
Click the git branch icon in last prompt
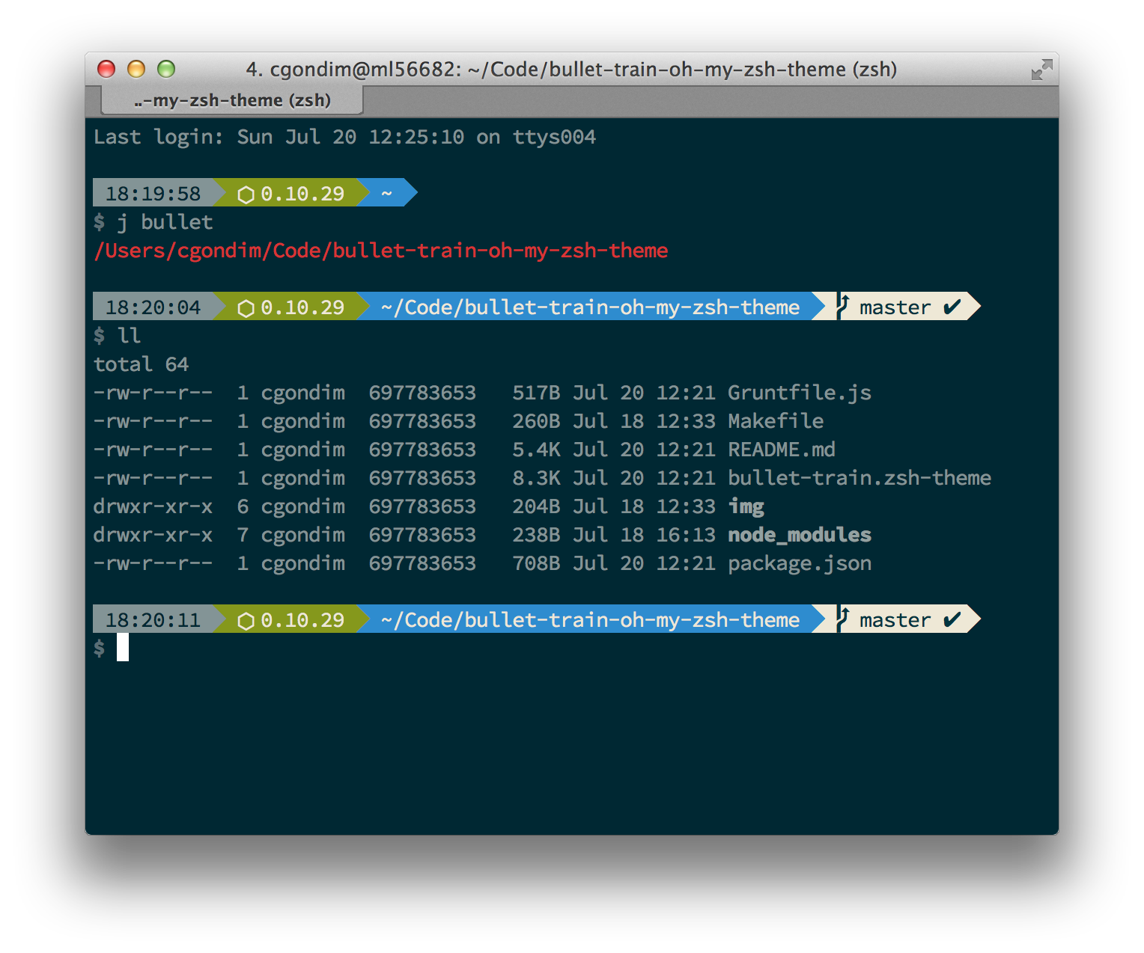tap(843, 619)
